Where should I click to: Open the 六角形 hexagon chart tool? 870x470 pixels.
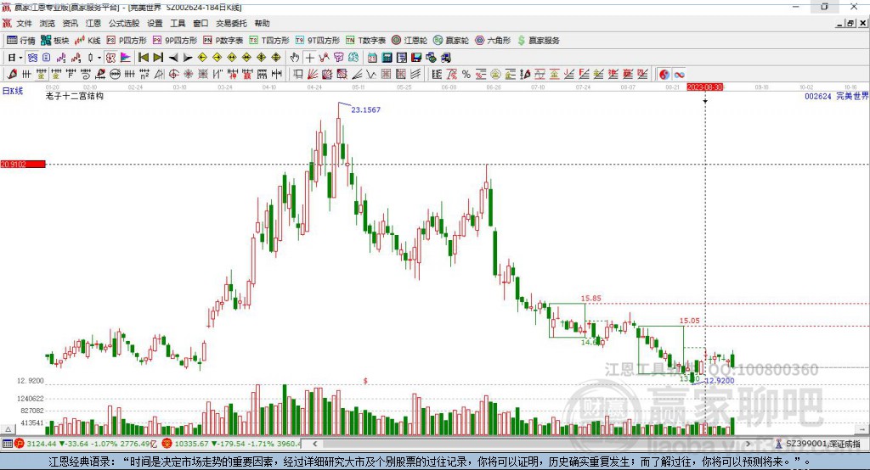pyautogui.click(x=493, y=41)
